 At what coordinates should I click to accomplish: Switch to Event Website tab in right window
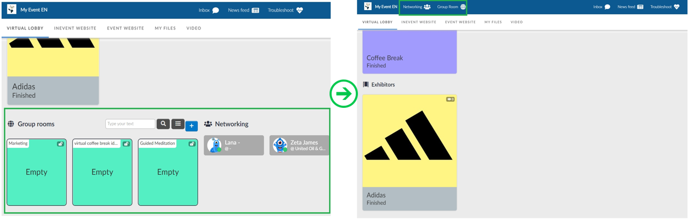460,22
